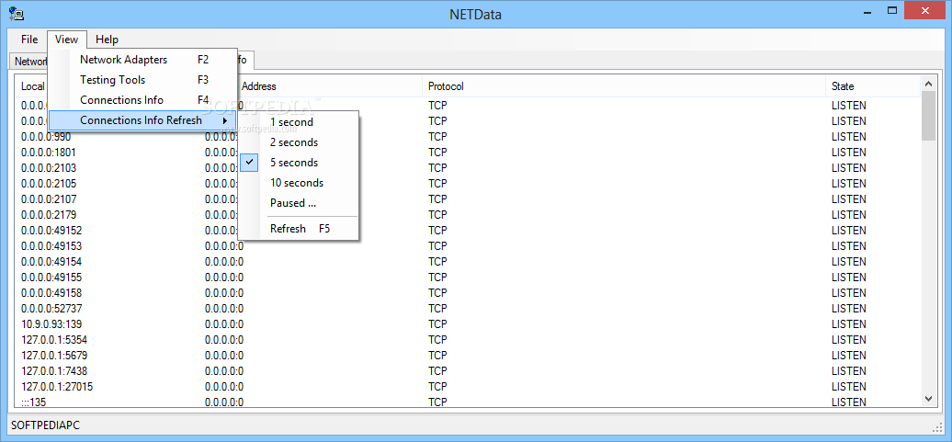Close the open View menu
952x442 pixels.
click(66, 40)
